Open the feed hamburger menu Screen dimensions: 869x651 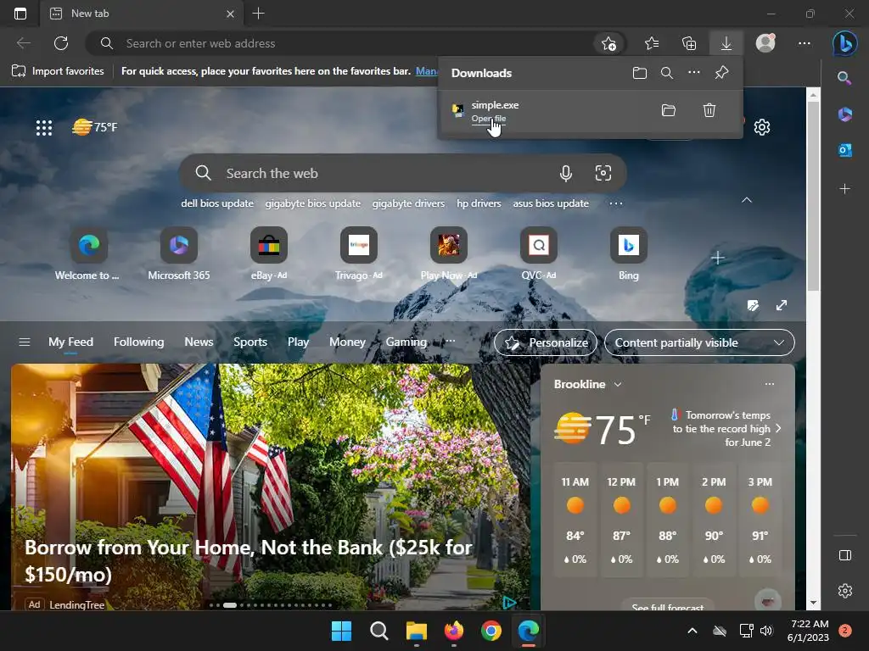coord(25,342)
